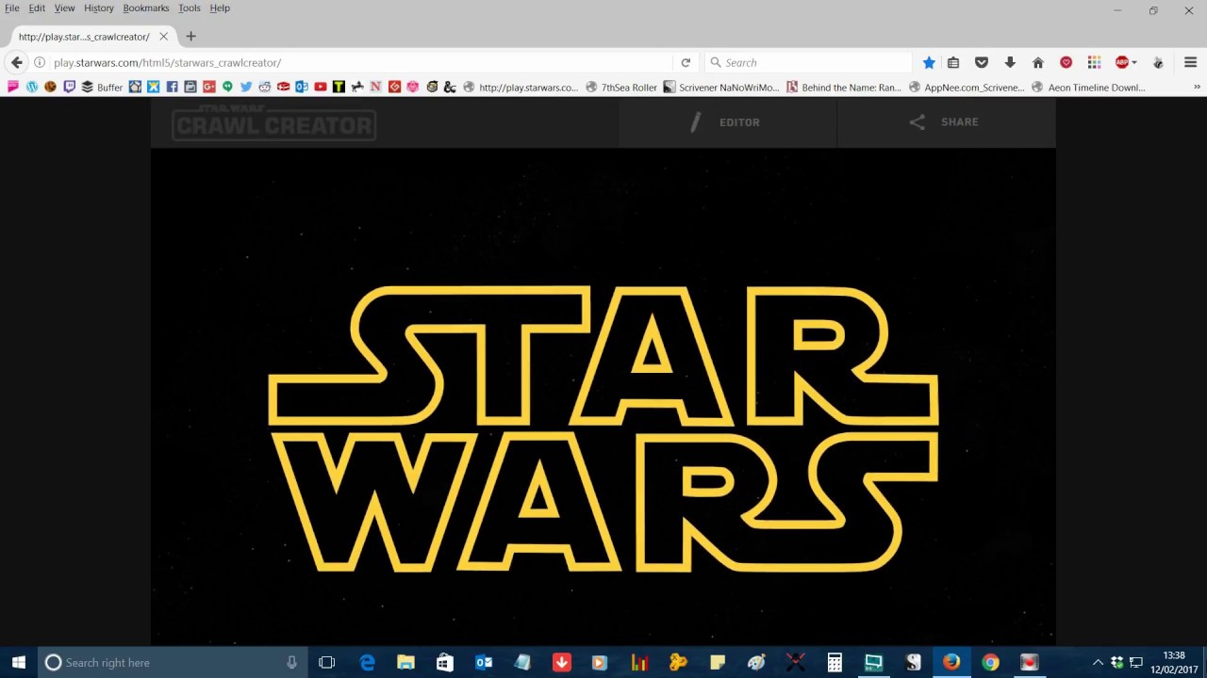Click the colorful grid toolbar icon
This screenshot has width=1207, height=678.
click(1094, 62)
